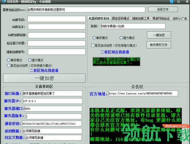
Task: Click the QQ群号码 input field
Action: [57, 19]
